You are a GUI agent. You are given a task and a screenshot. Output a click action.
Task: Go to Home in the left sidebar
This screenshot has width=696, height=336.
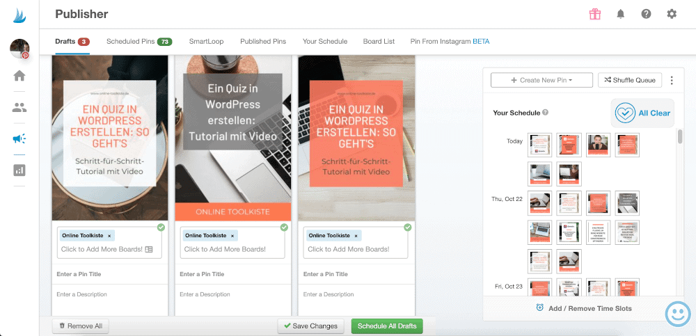pos(19,76)
